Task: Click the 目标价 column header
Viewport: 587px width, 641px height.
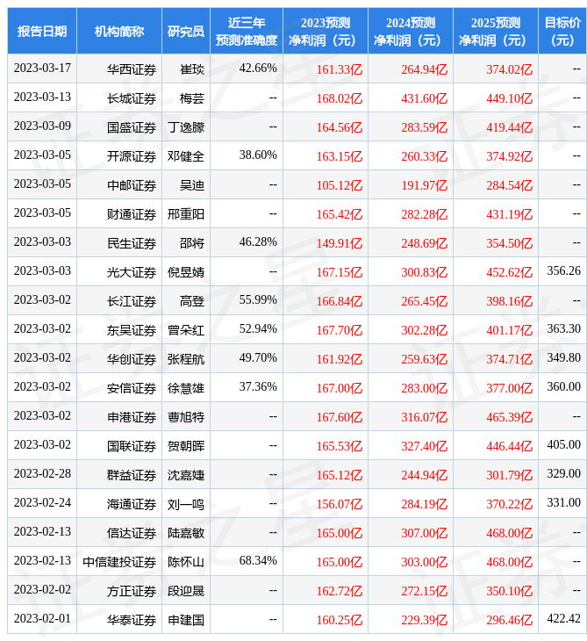Action: (562, 32)
